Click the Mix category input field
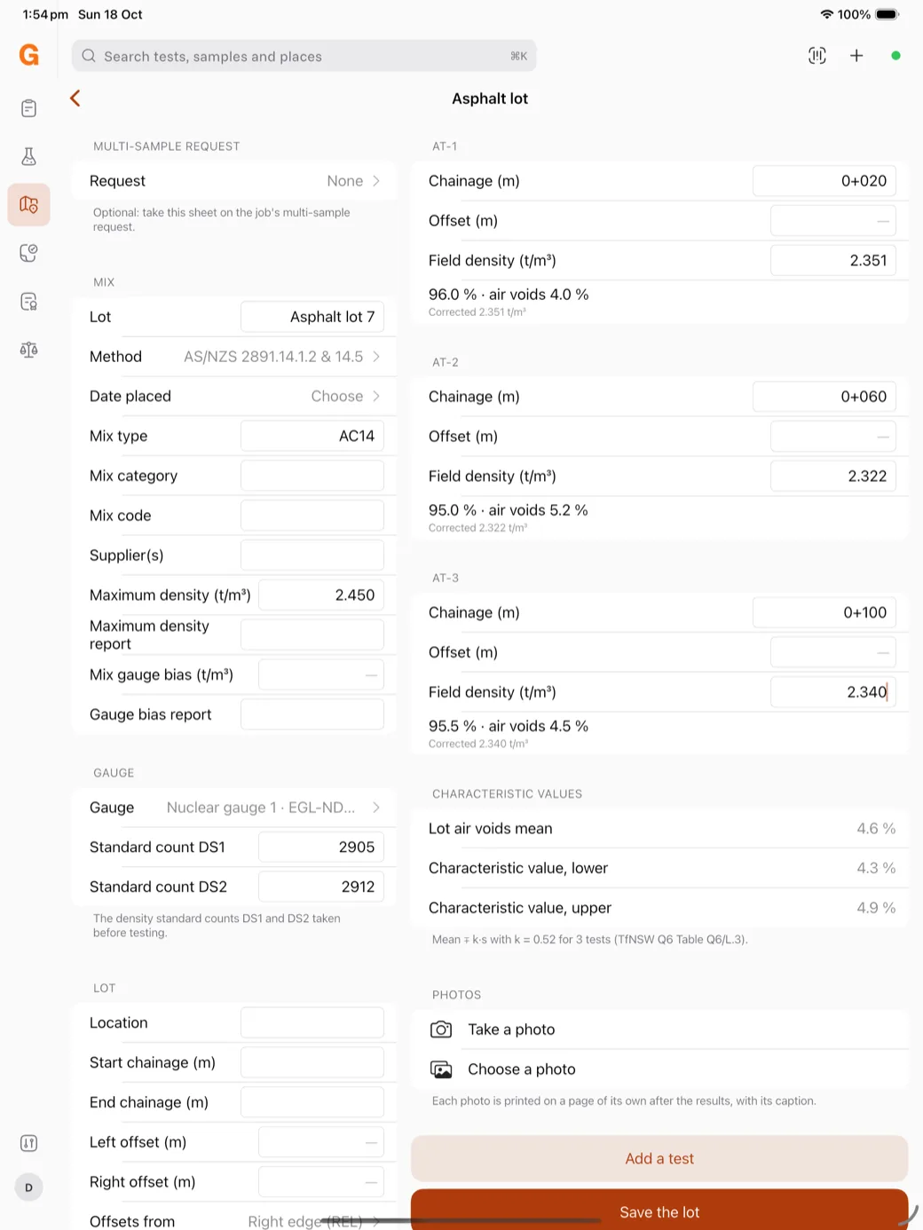 (x=312, y=476)
